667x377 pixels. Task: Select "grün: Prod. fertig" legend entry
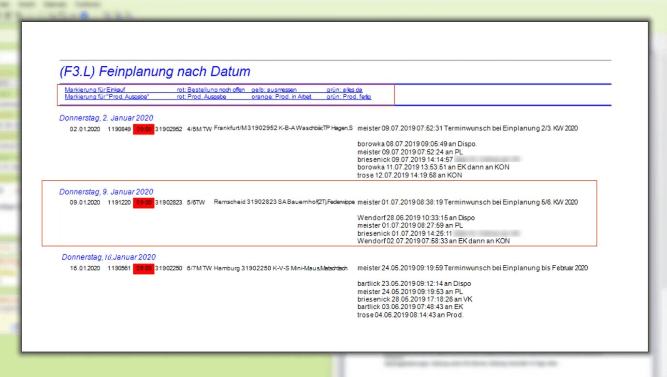point(349,97)
